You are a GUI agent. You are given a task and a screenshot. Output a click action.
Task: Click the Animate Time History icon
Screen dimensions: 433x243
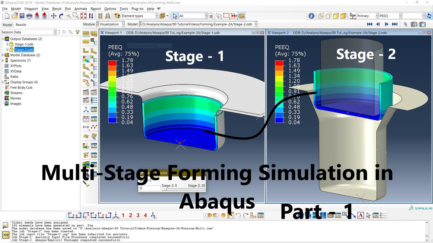click(x=94, y=92)
